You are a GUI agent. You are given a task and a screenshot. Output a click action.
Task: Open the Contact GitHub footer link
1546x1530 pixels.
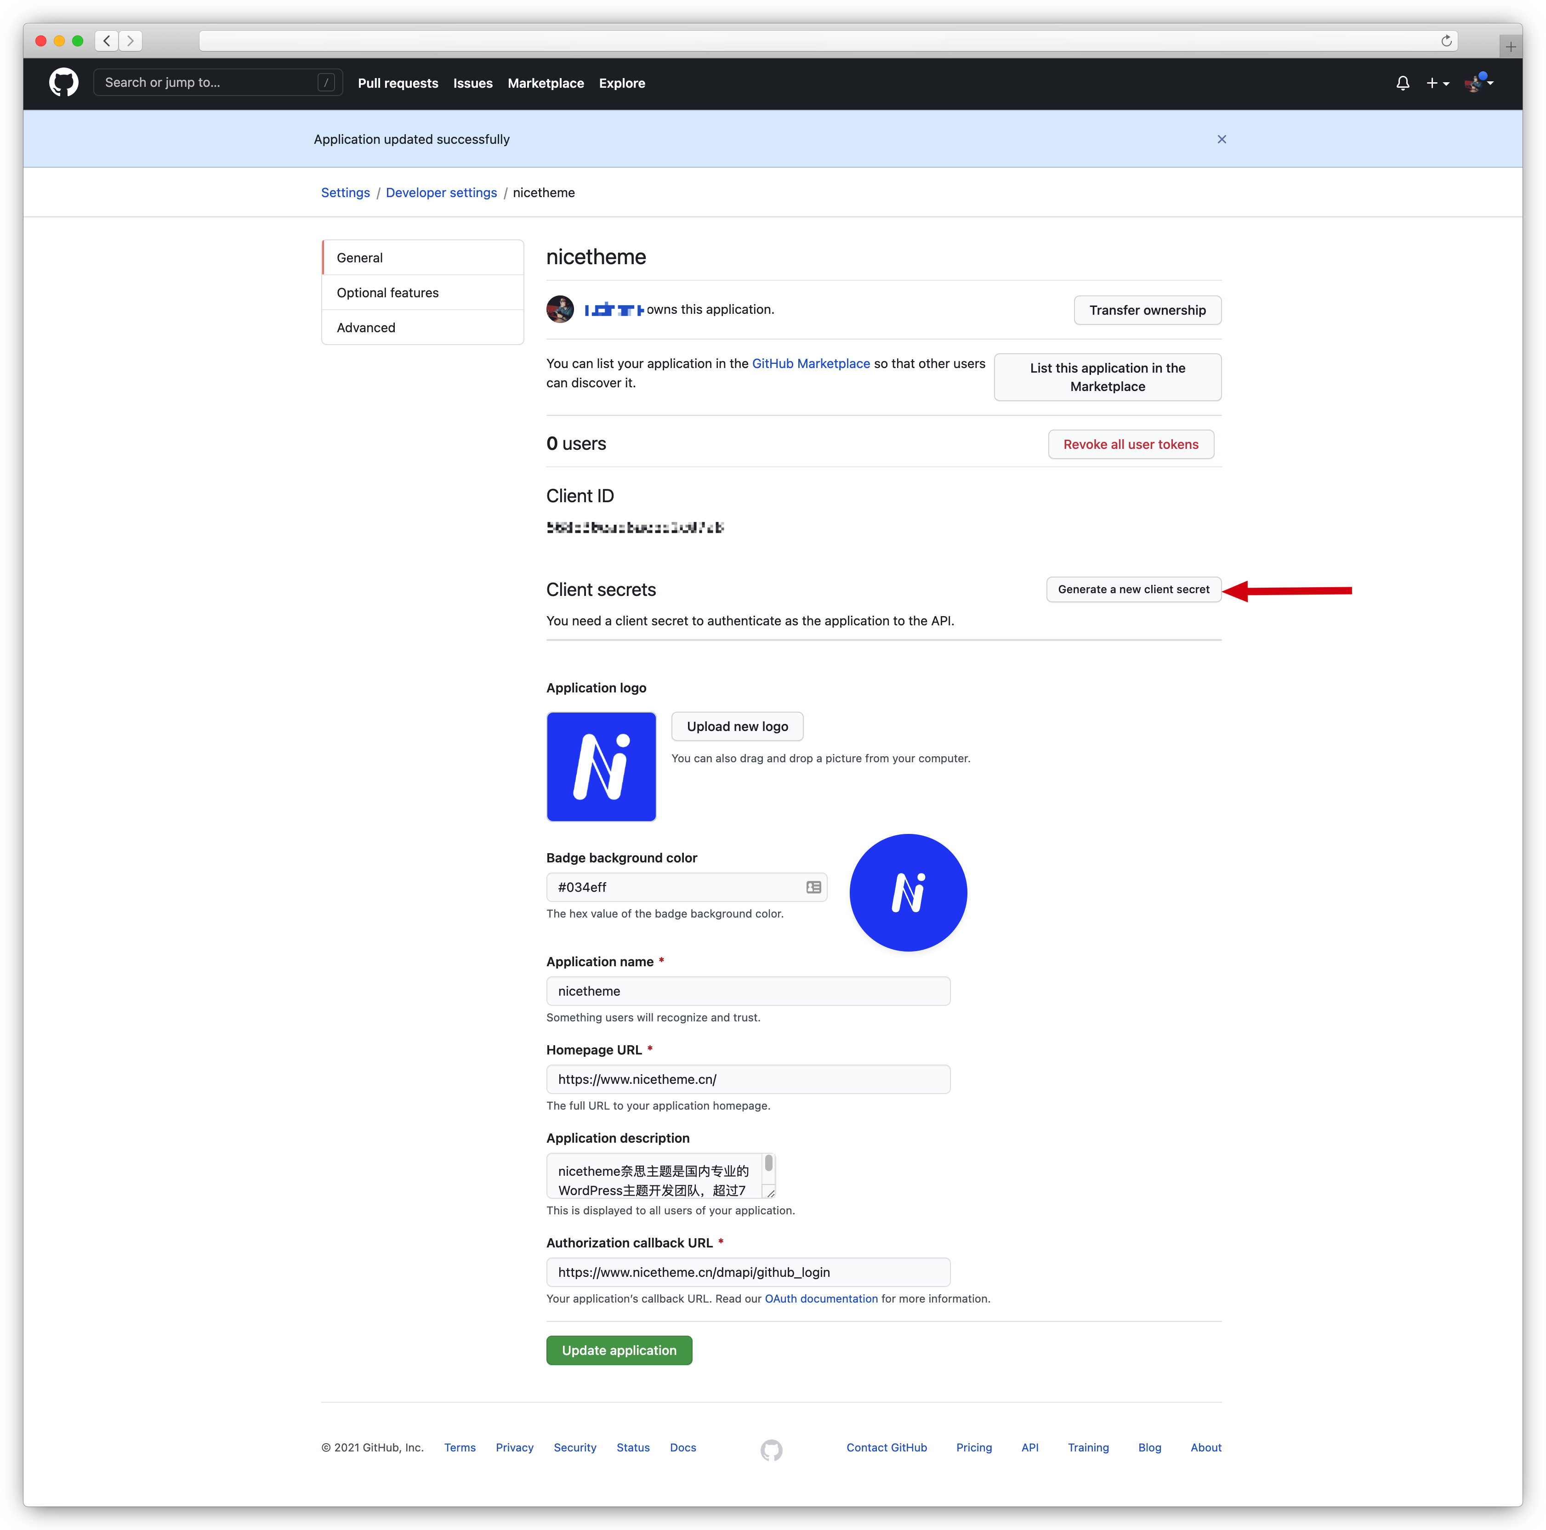[x=887, y=1448]
